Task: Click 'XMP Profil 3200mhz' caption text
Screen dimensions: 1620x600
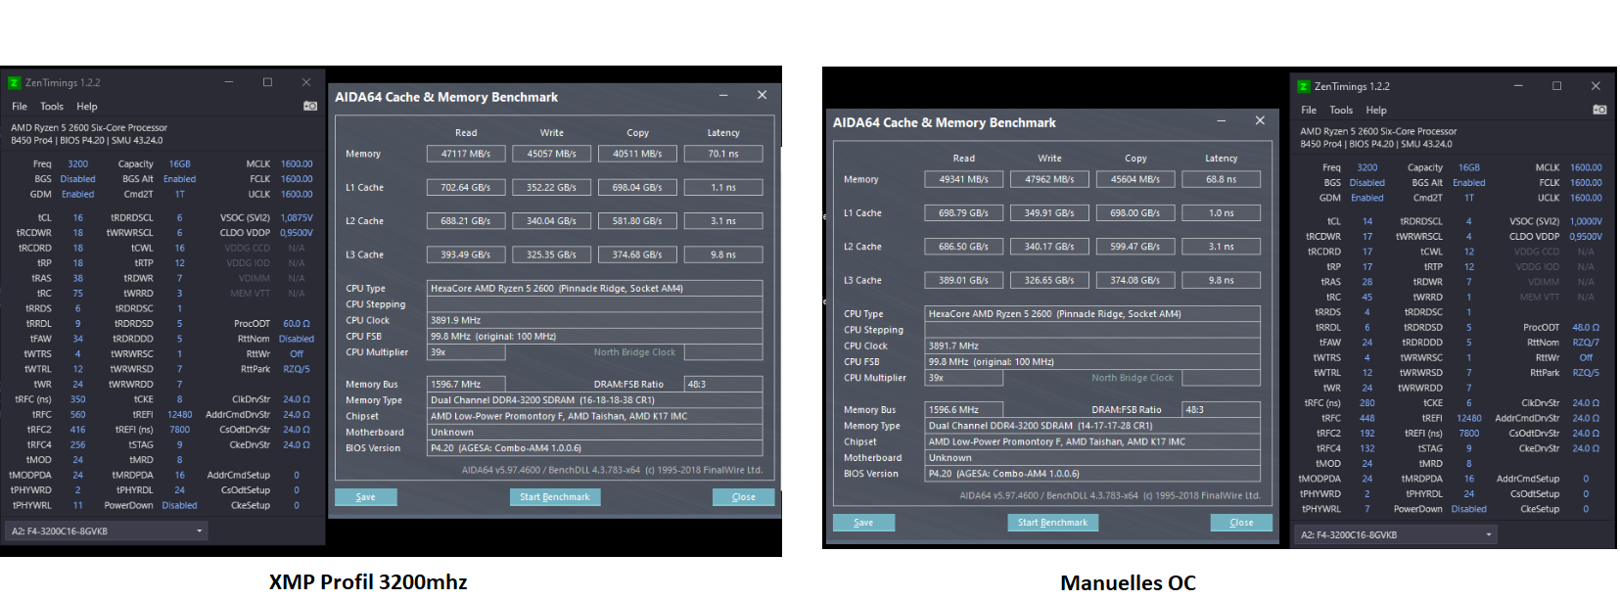Action: (x=368, y=581)
